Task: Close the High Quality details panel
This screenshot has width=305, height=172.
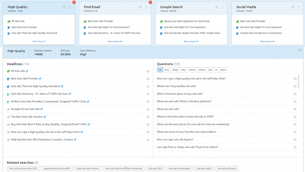Action: (300, 50)
